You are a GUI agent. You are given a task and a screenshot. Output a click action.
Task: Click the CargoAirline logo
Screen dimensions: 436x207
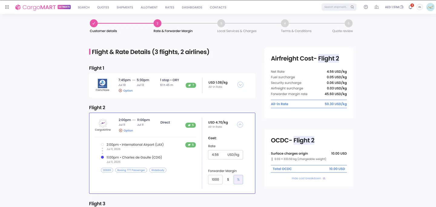[x=103, y=123]
